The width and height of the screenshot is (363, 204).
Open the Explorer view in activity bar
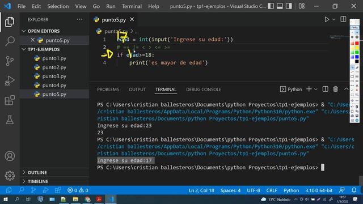click(x=10, y=22)
